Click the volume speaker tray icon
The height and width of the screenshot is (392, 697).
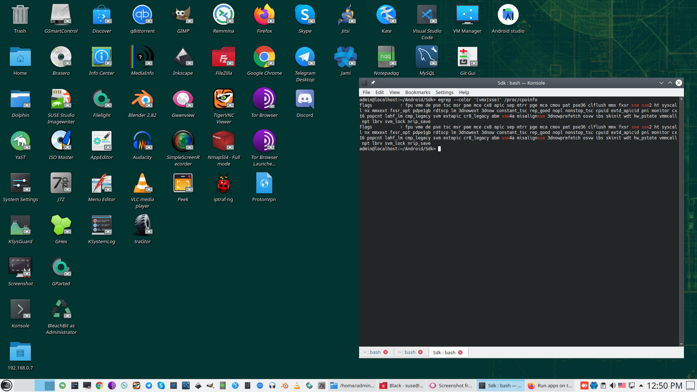pyautogui.click(x=613, y=385)
